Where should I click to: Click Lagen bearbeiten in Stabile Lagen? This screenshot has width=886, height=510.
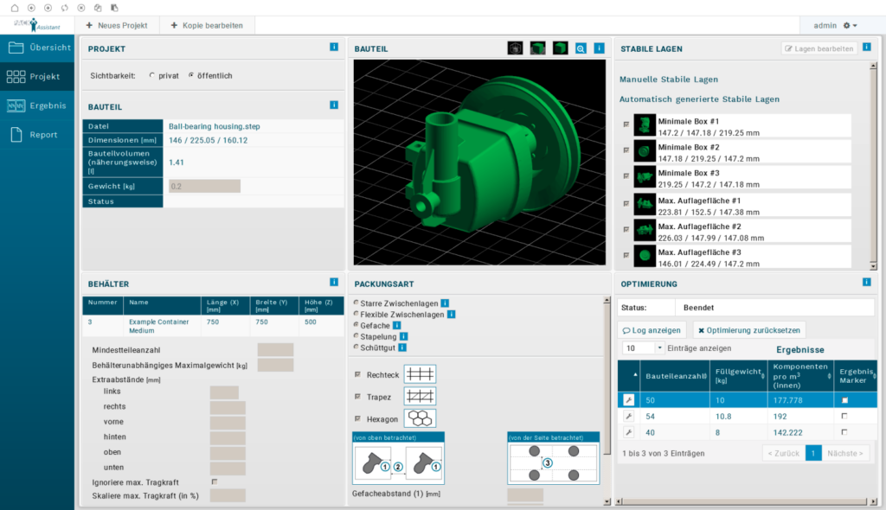819,48
